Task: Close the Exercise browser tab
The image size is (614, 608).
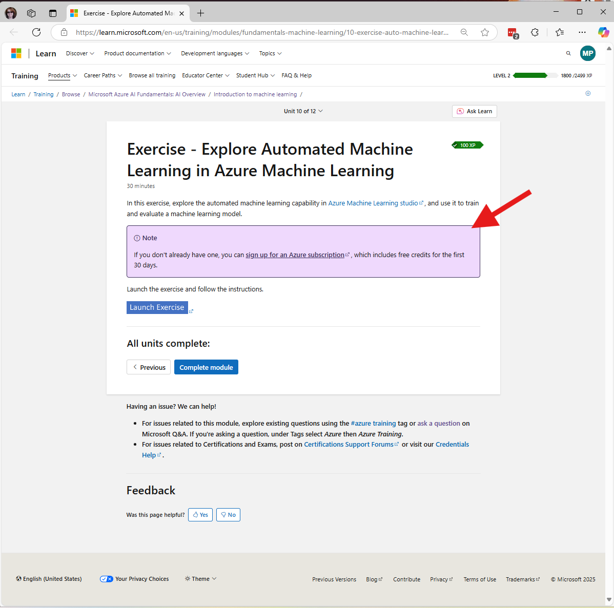Action: pyautogui.click(x=182, y=13)
